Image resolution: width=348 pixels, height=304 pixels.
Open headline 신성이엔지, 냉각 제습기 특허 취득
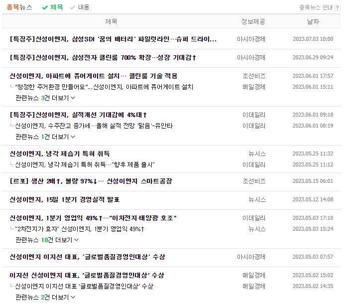click(x=60, y=154)
